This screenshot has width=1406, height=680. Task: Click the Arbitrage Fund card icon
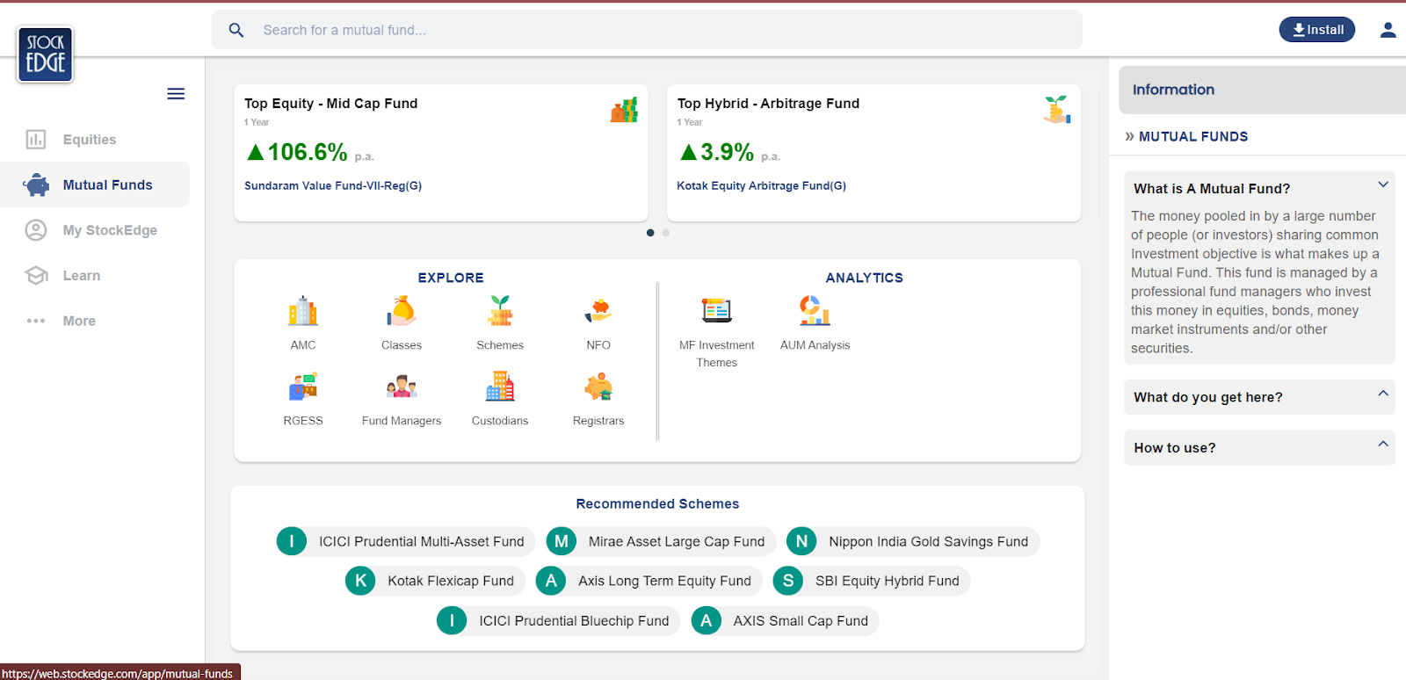1057,110
